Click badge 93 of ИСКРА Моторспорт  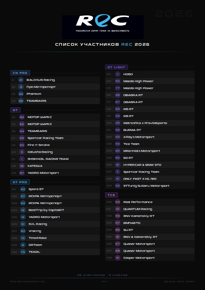pyautogui.click(x=23, y=203)
